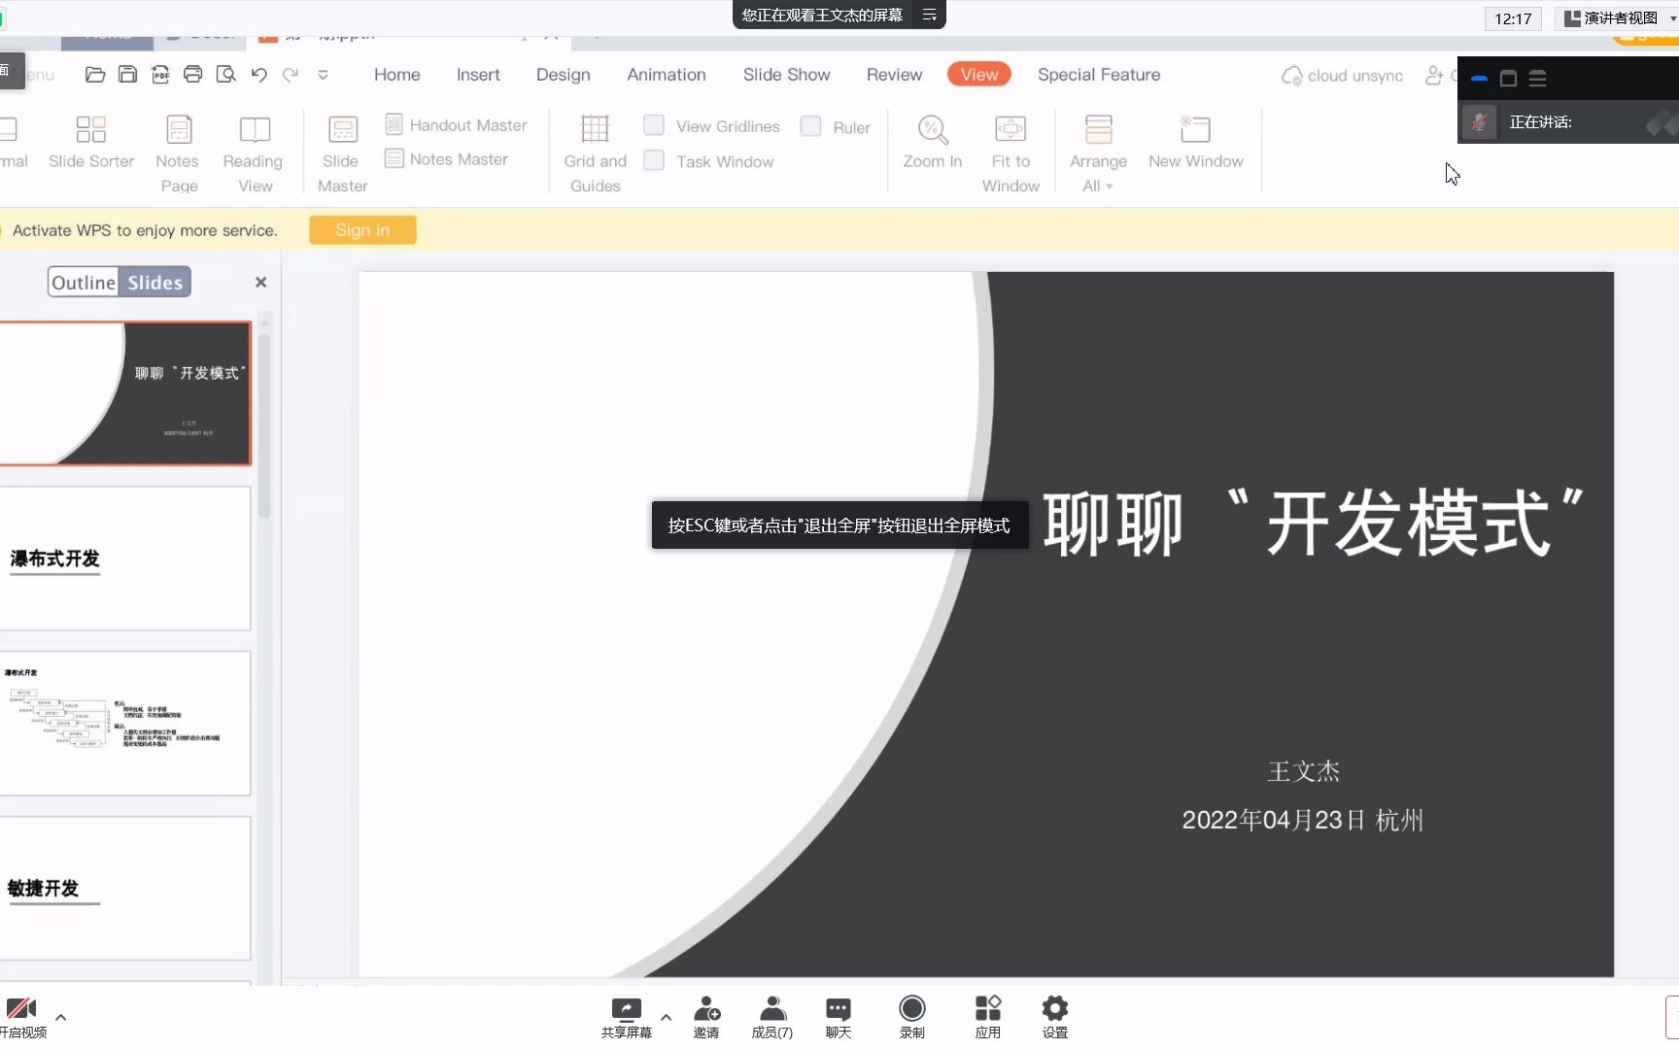Switch panel to Slides tab
1679x1049 pixels.
click(x=154, y=283)
